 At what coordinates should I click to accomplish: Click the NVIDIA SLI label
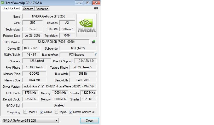(13, 106)
